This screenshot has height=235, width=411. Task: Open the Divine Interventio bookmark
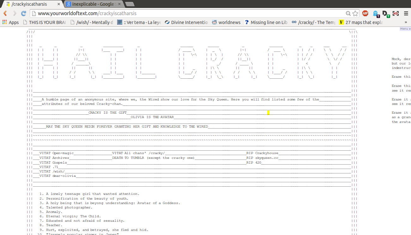pyautogui.click(x=186, y=22)
